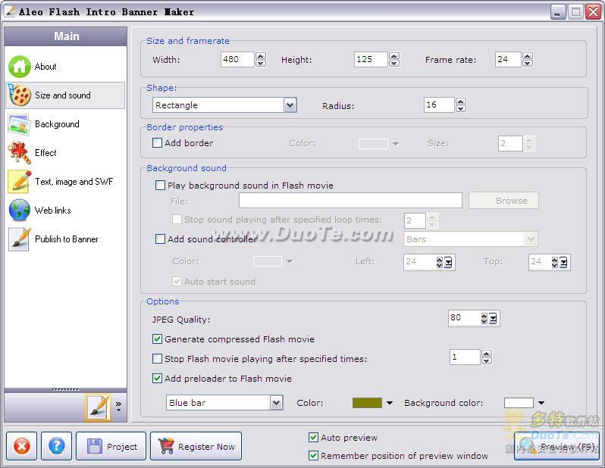This screenshot has height=468, width=605.
Task: Go to Background section
Action: coord(57,124)
